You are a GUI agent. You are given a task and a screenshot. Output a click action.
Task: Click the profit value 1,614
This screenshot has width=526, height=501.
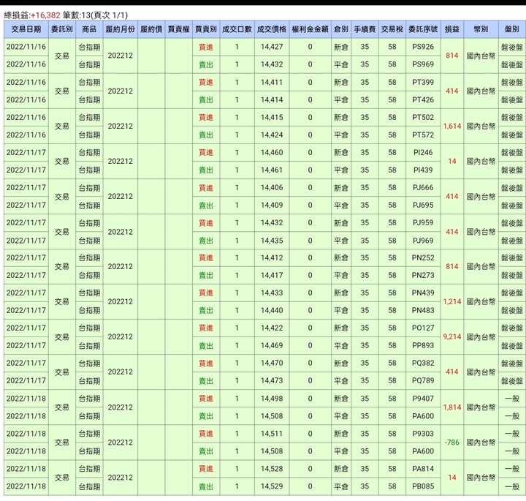point(452,127)
